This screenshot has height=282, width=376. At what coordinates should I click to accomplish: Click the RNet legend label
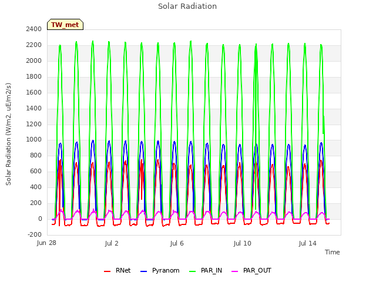(x=123, y=270)
